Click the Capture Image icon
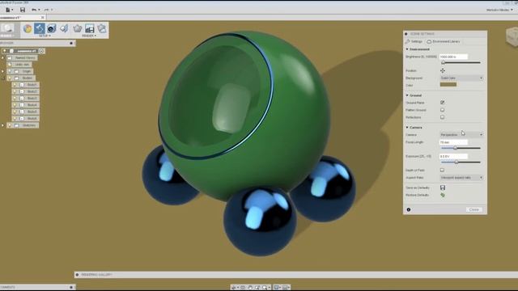Viewport: 518px width, 291px height. 90,28
